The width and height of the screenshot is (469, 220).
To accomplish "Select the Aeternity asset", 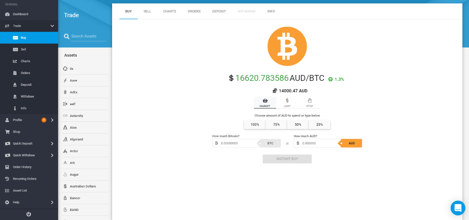I will point(85,116).
